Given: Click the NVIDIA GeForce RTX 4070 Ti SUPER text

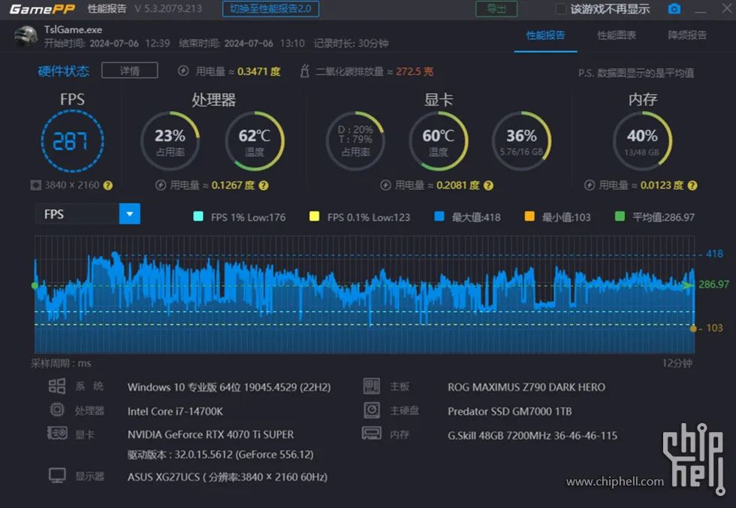Looking at the screenshot, I should pos(211,435).
